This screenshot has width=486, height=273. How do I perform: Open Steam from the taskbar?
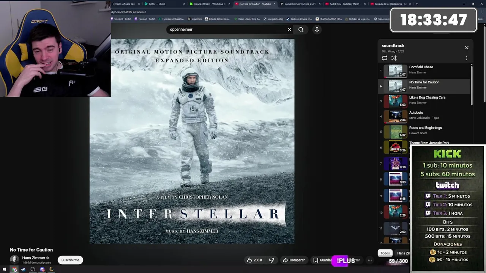24,270
